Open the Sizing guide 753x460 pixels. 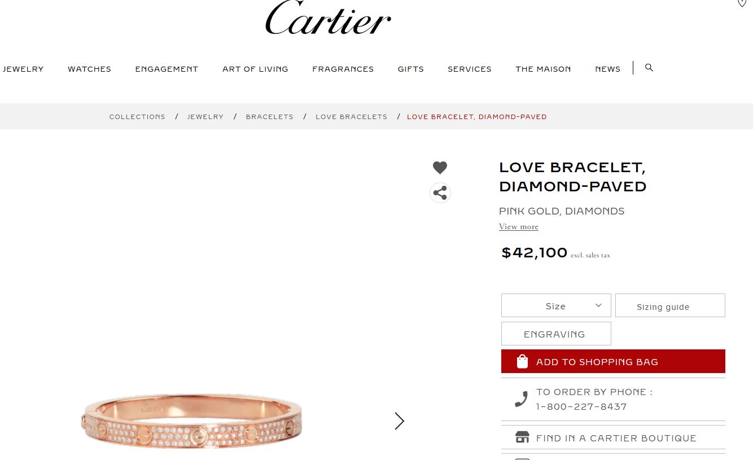tap(670, 305)
